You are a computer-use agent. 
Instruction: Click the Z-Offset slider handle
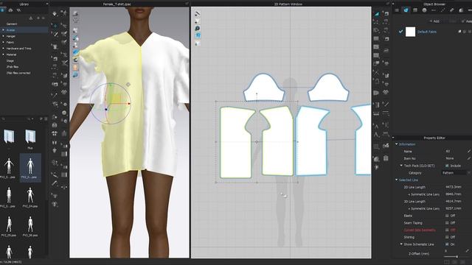(457, 257)
